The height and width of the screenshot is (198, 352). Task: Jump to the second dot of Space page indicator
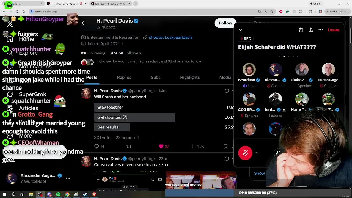[x=284, y=56]
